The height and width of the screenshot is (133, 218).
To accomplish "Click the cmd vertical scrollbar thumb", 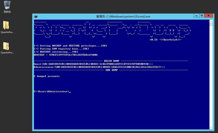I will click(x=211, y=24).
